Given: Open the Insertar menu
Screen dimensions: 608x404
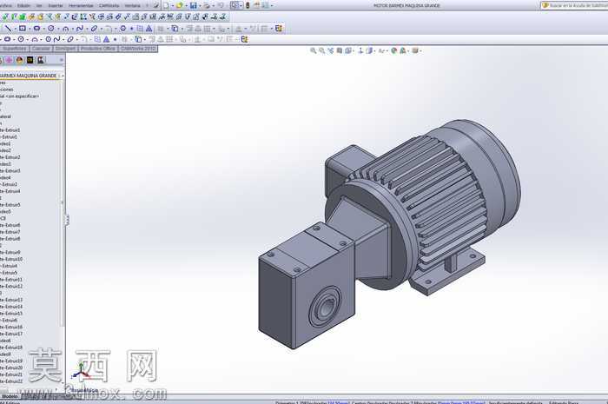Looking at the screenshot, I should coord(55,5).
